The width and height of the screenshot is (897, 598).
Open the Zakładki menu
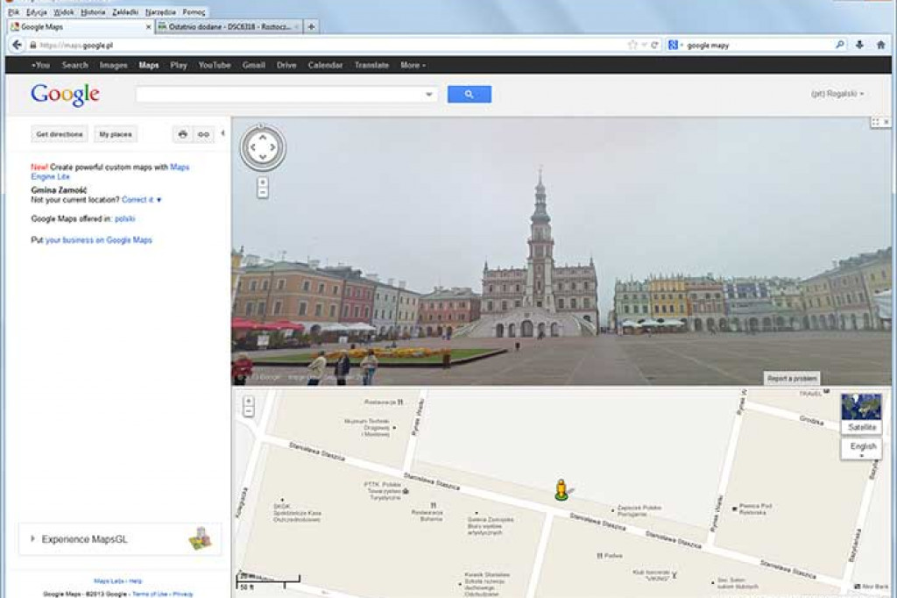(125, 12)
